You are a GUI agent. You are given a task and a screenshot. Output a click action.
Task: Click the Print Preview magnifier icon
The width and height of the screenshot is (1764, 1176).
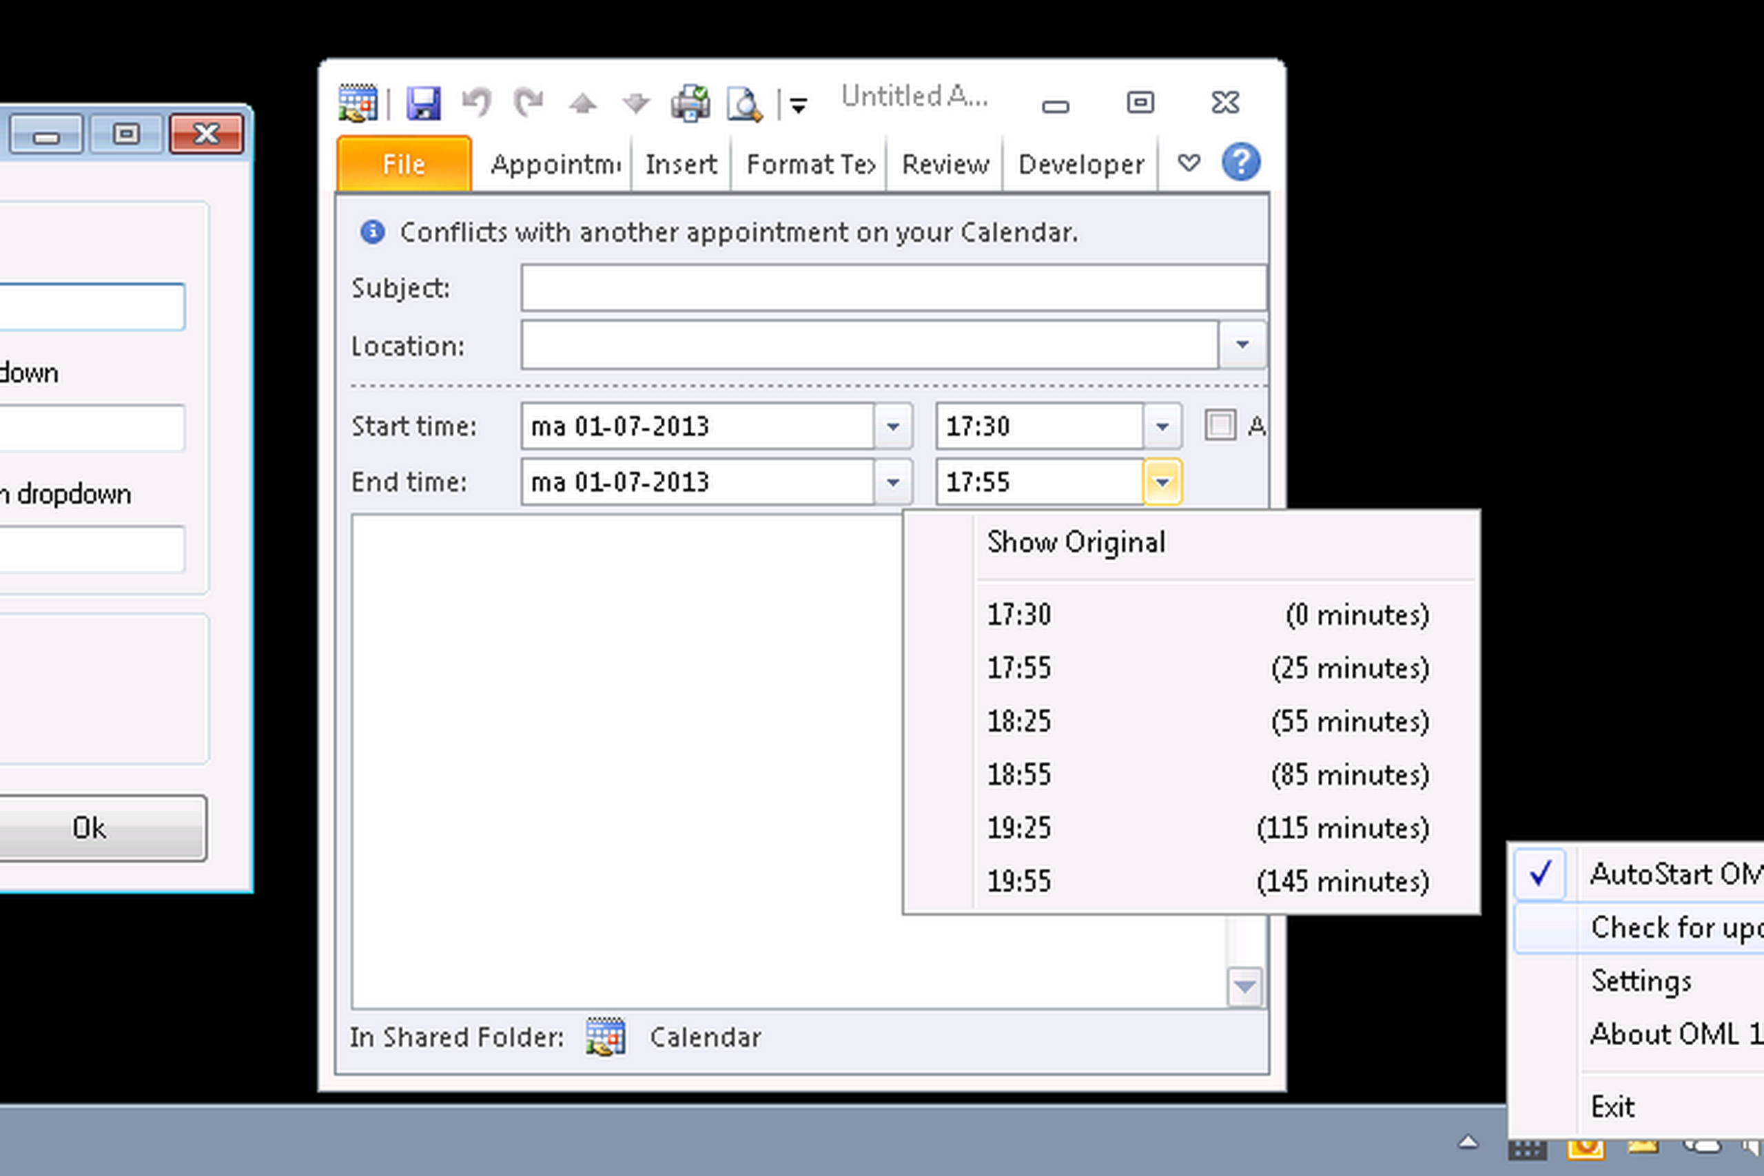pyautogui.click(x=744, y=104)
